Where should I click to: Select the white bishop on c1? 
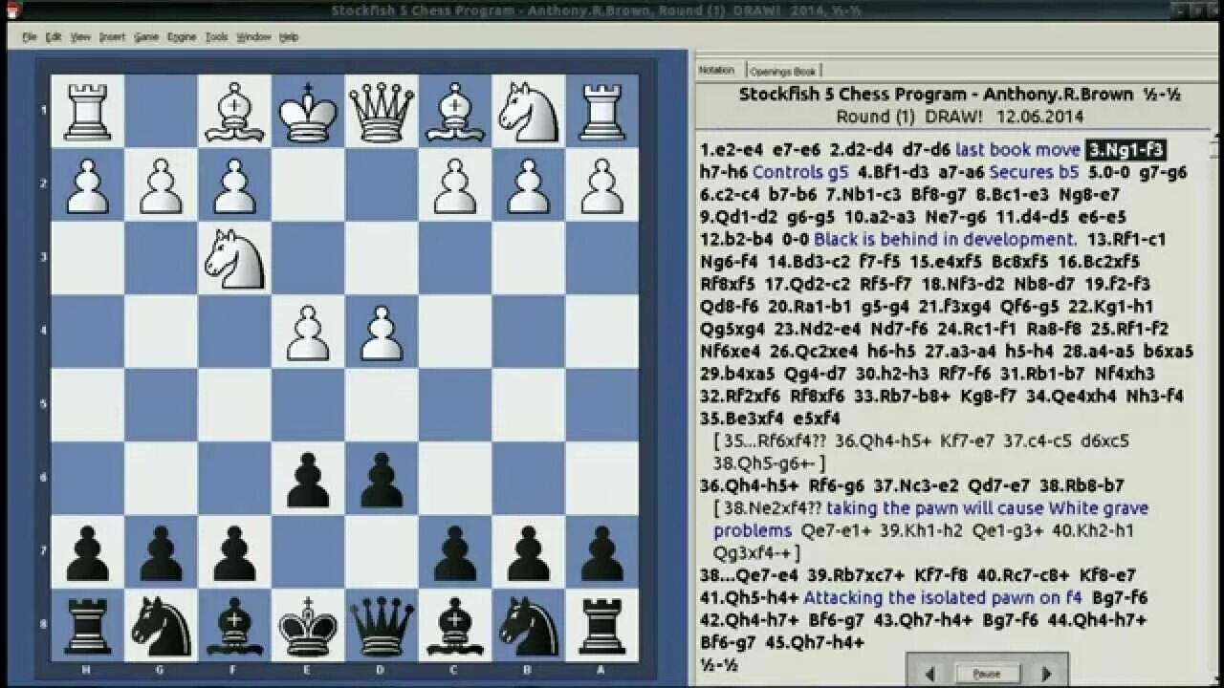tap(455, 111)
